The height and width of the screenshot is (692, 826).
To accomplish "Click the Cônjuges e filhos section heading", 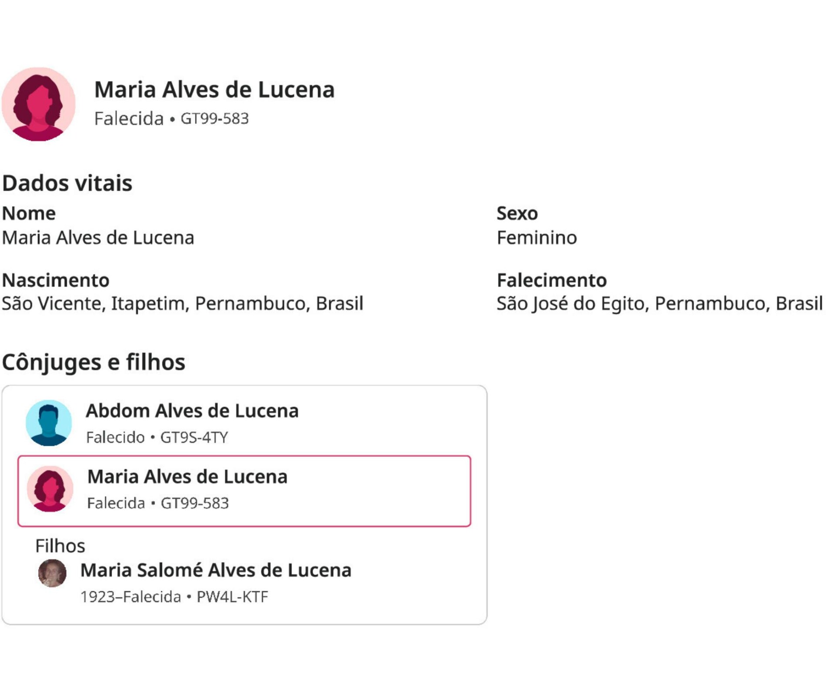I will click(93, 362).
